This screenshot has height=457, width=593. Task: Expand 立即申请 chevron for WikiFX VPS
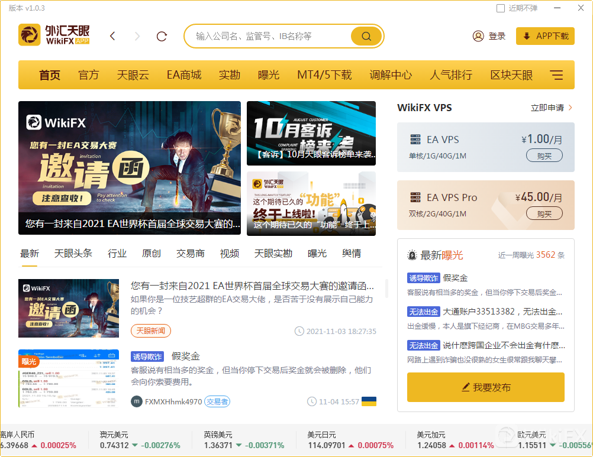click(571, 108)
